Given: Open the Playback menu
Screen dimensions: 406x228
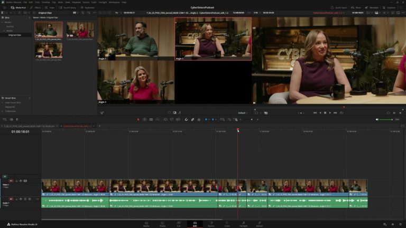Looking at the screenshot, I should pyautogui.click(x=76, y=2).
